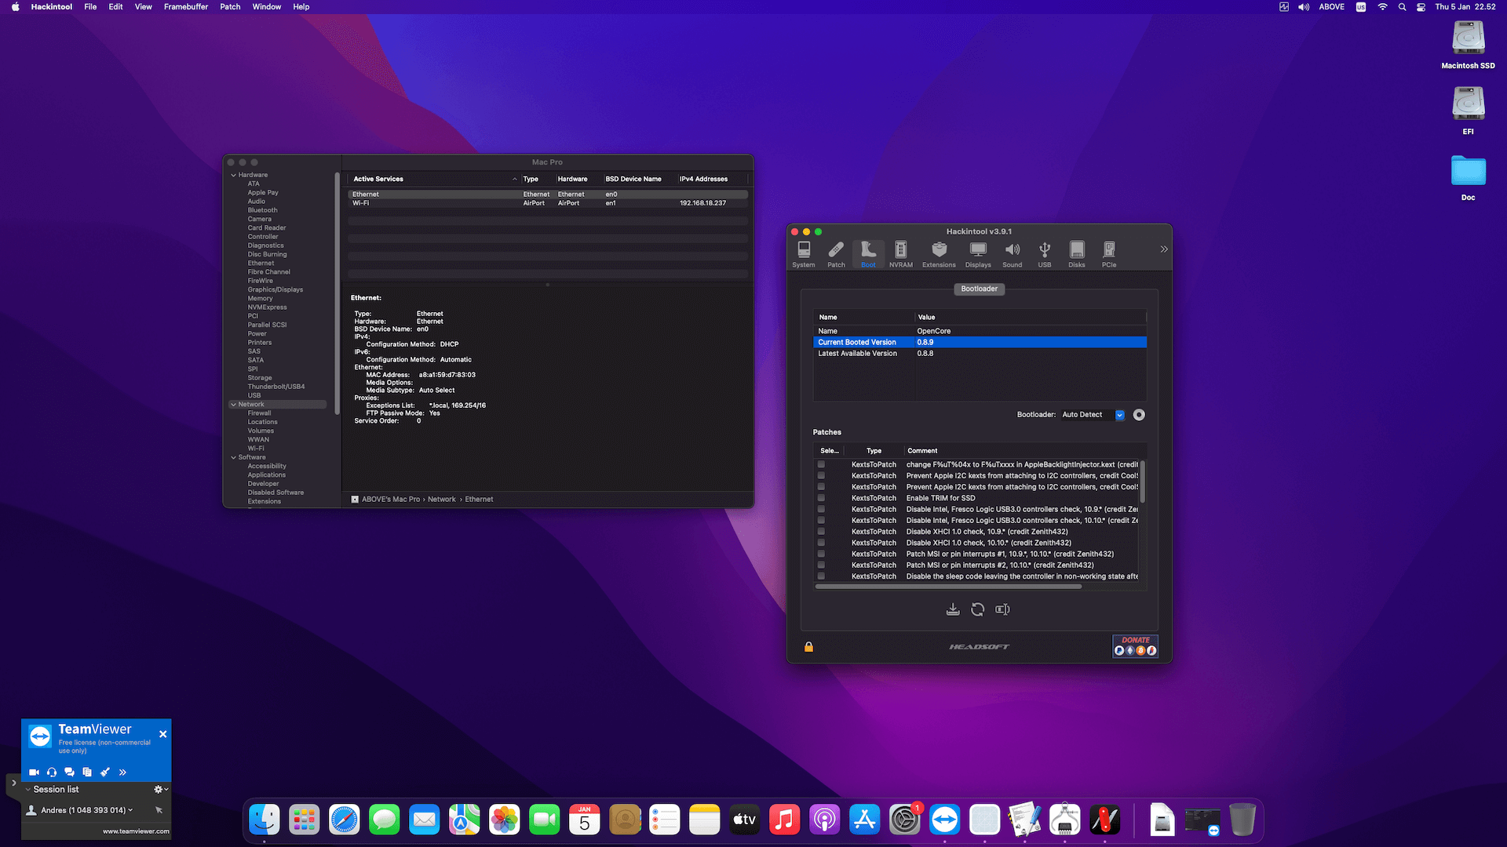The height and width of the screenshot is (847, 1507).
Task: Select the Bootloader tab
Action: coord(980,289)
